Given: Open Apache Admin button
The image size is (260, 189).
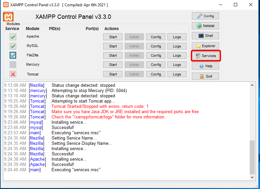Looking at the screenshot, I should [134, 37].
